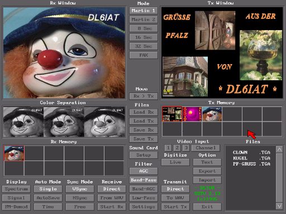Click the Files list down arrow
Image resolution: width=286 pixels, height=214 pixels.
(279, 206)
